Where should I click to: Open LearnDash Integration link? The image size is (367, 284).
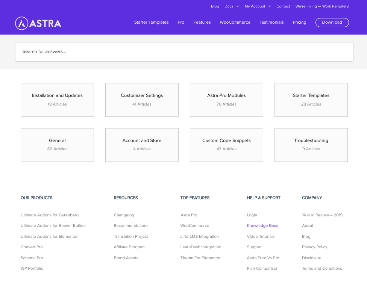[201, 247]
